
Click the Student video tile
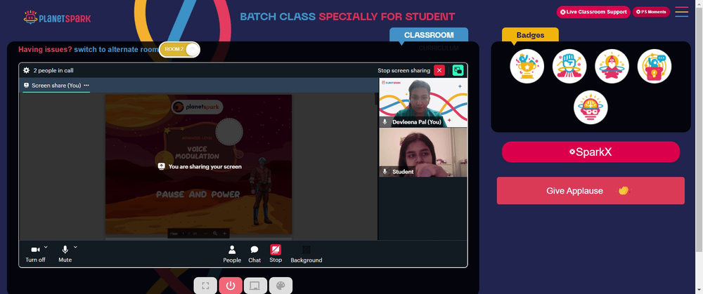click(423, 152)
